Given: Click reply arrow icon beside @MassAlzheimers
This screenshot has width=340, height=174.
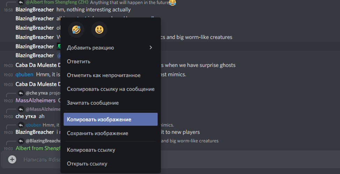Looking at the screenshot, I should coord(21,109).
